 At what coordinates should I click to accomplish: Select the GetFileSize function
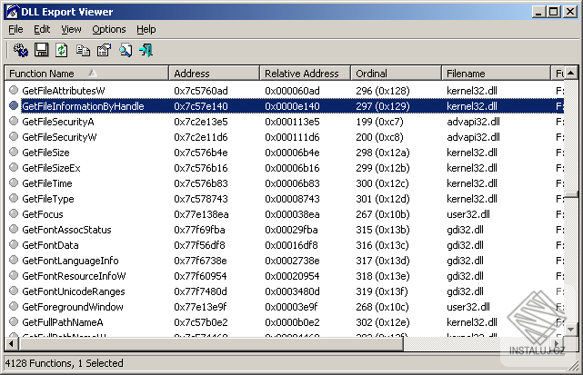tap(45, 153)
